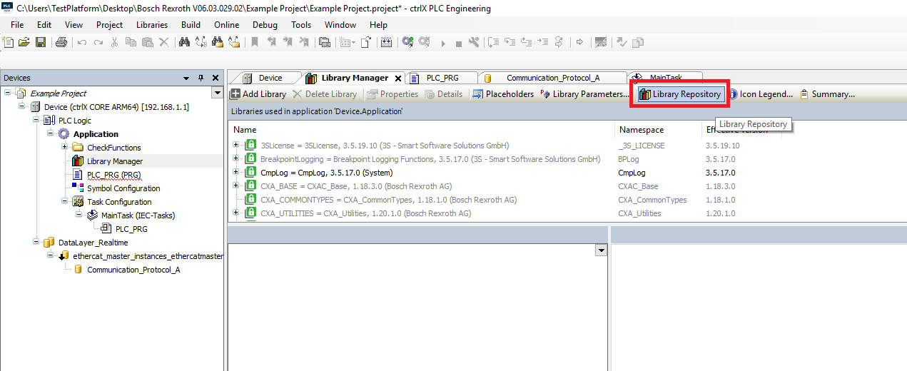Open the Build menu

click(191, 25)
